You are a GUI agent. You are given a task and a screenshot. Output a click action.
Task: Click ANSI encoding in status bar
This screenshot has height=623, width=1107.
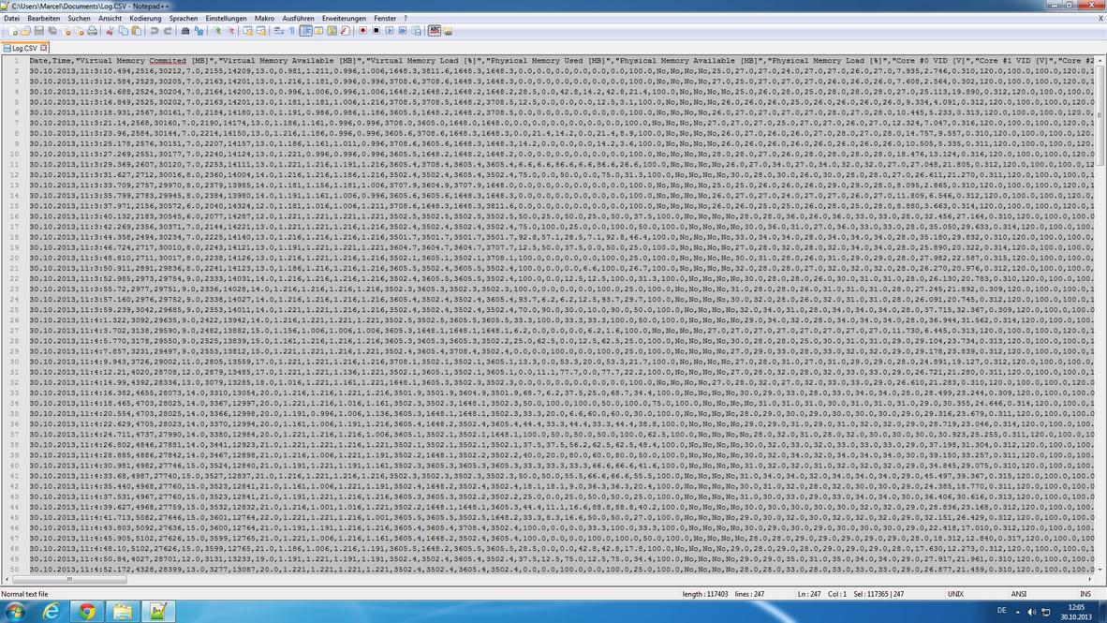click(1019, 594)
